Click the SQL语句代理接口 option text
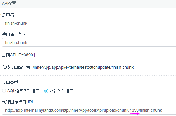 pyautogui.click(x=23, y=91)
